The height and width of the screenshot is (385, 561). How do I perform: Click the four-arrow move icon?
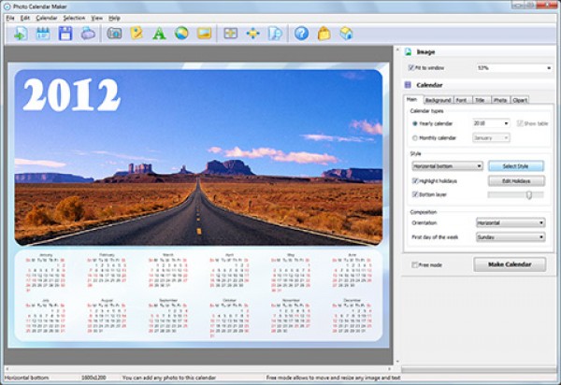[x=253, y=34]
